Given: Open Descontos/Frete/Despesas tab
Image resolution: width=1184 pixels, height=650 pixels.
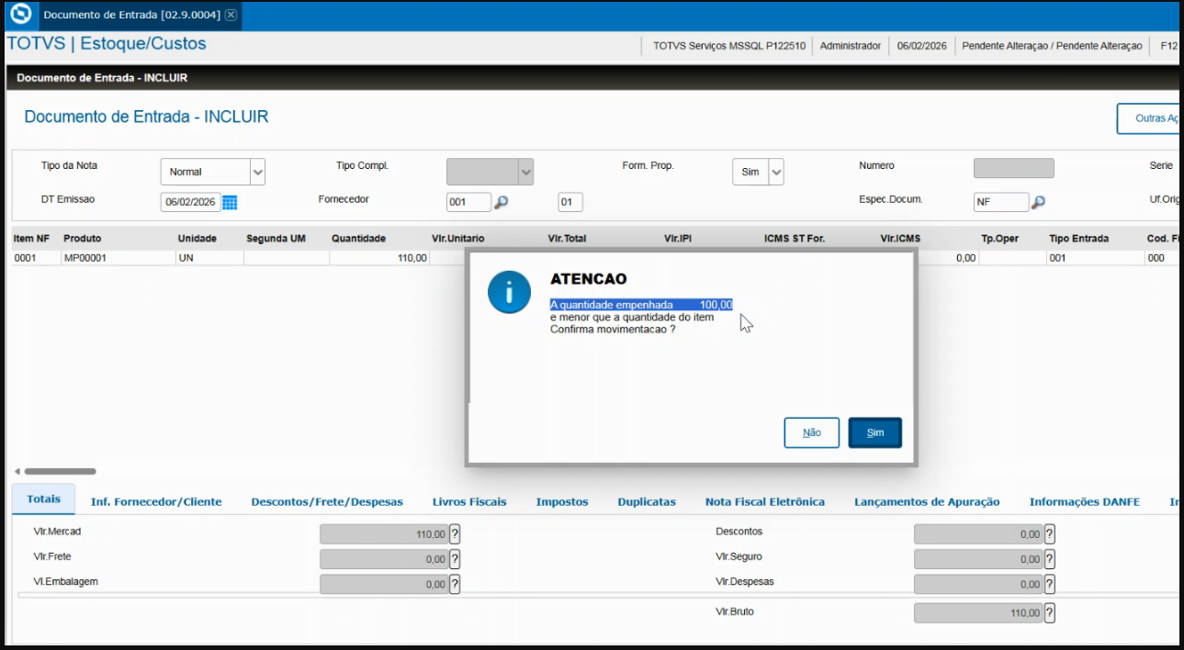Looking at the screenshot, I should 327,501.
